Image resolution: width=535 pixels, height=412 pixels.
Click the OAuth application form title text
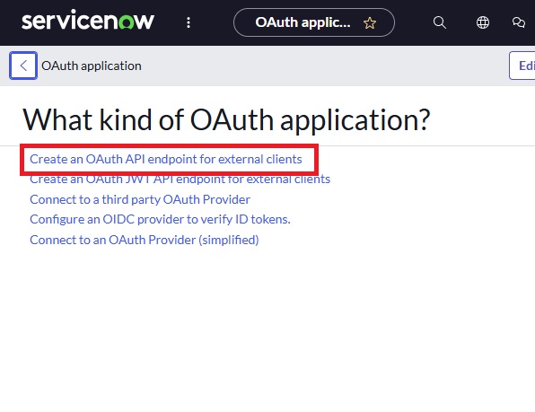[x=92, y=66]
